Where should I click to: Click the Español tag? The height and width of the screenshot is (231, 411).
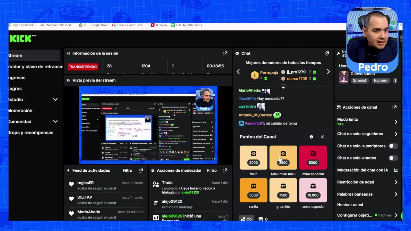[x=381, y=81]
